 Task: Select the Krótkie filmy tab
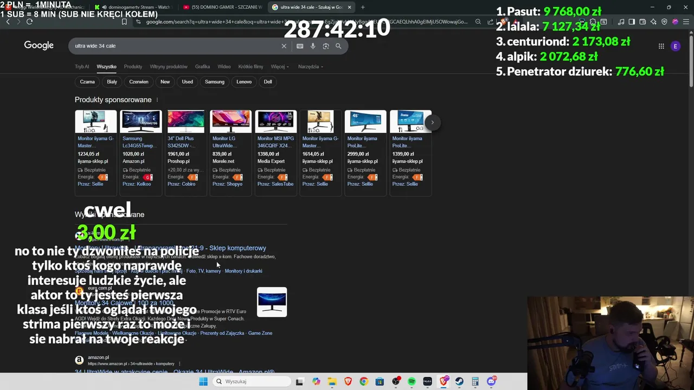(250, 67)
